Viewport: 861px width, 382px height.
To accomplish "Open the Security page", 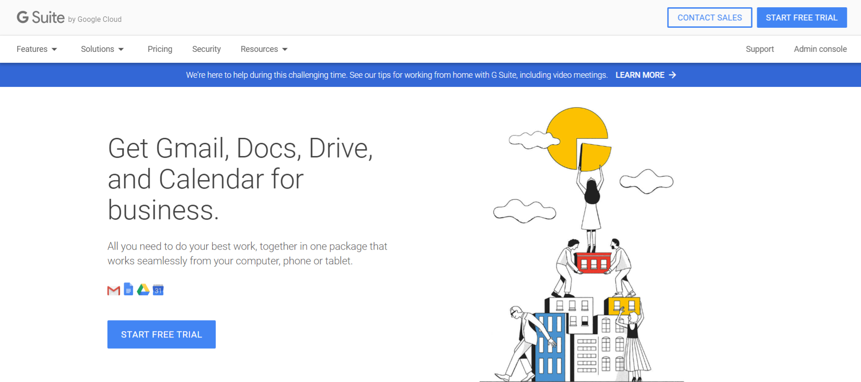I will click(207, 49).
